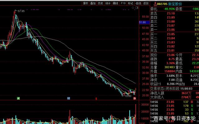Click the 今开 label

click(179, 55)
